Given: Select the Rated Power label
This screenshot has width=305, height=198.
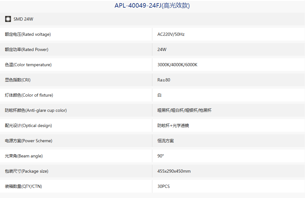Looking at the screenshot, I should pyautogui.click(x=27, y=49).
